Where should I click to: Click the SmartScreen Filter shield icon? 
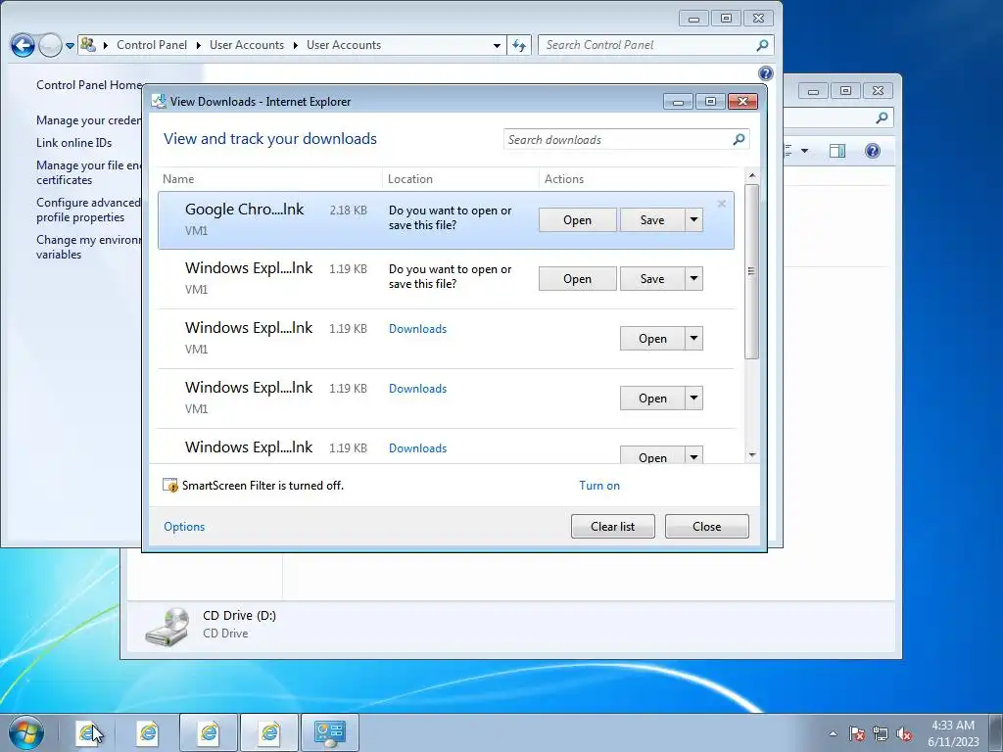(170, 486)
